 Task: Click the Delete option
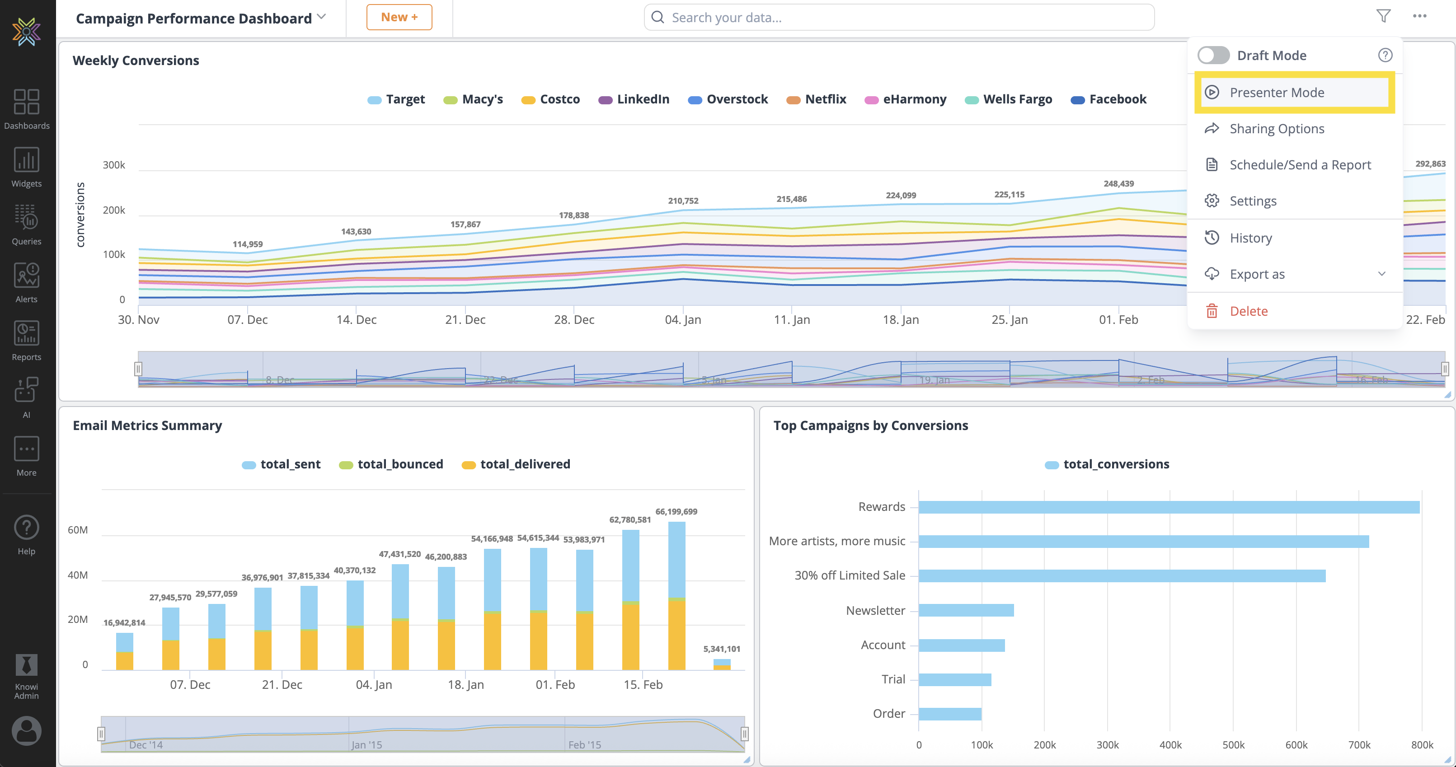(x=1248, y=311)
